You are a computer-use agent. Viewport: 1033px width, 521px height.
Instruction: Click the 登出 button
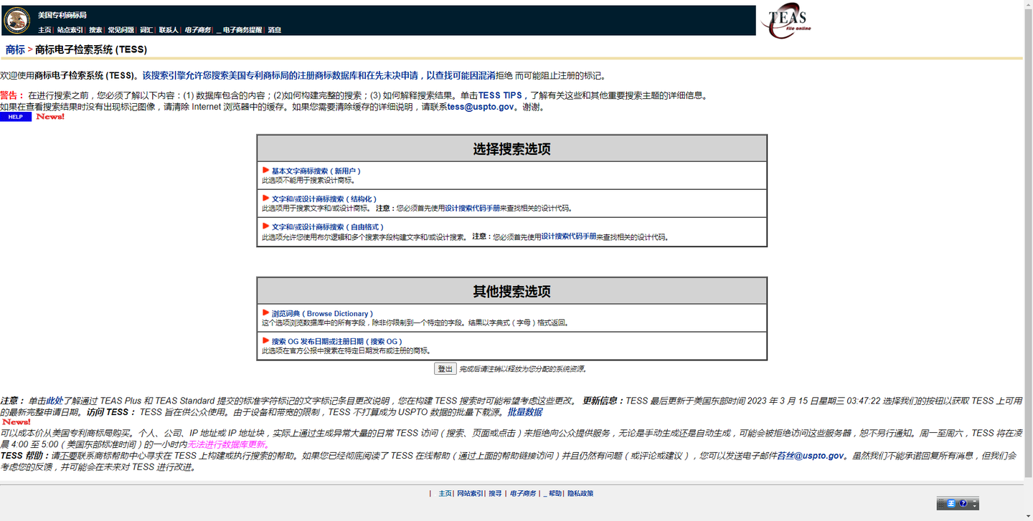(445, 368)
